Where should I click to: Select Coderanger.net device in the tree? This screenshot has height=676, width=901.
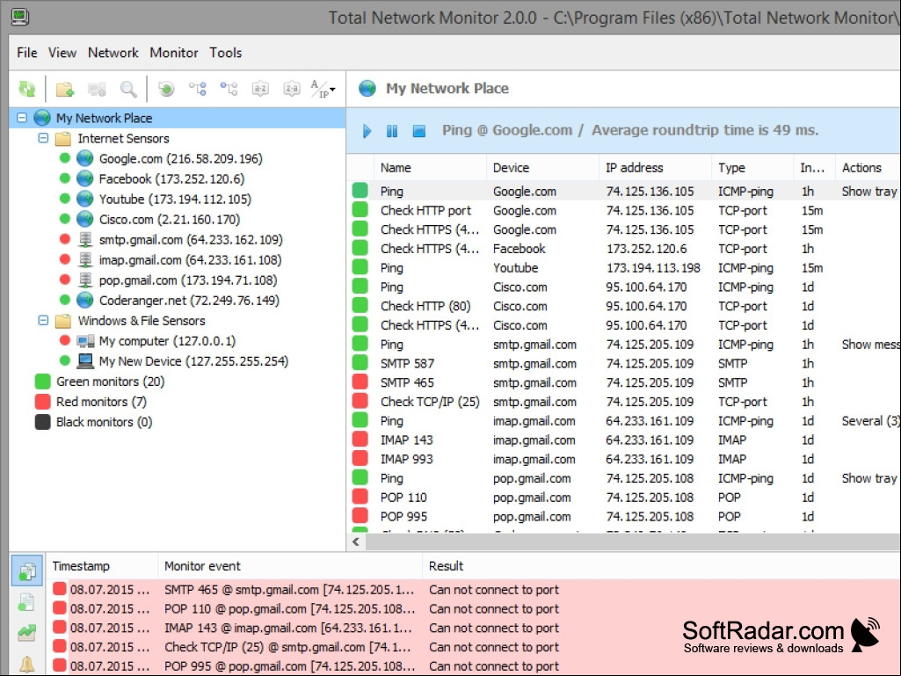(x=188, y=300)
